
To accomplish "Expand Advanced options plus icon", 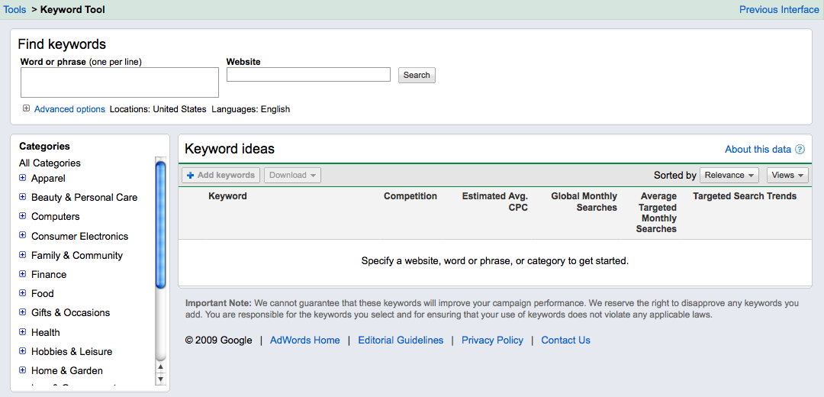I will [26, 108].
